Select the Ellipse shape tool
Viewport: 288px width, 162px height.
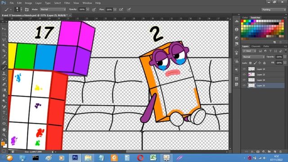(x=4, y=124)
